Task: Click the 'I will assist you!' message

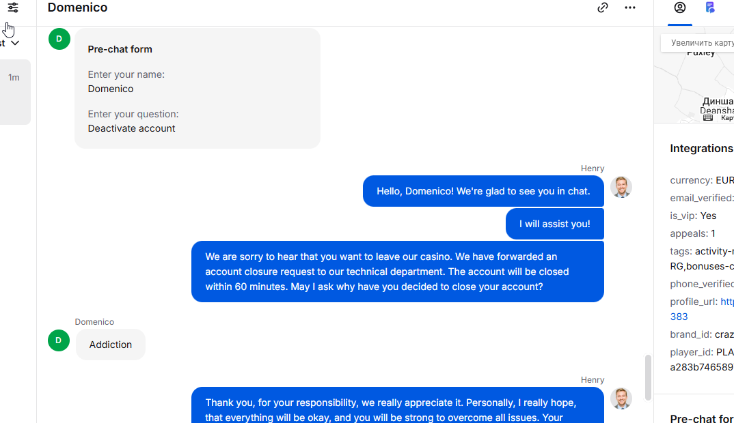Action: coord(554,224)
